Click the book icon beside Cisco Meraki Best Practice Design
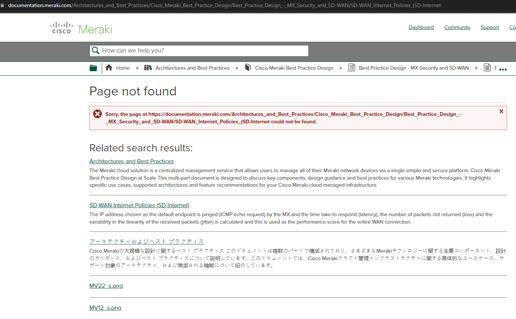 [x=248, y=67]
